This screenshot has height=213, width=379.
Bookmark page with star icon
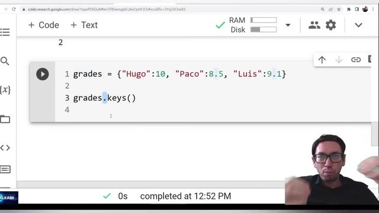pos(339,9)
